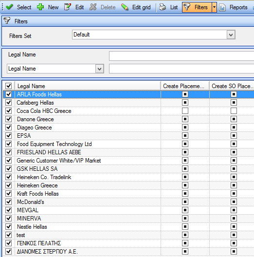Click the first Legal Name filter input
Image resolution: width=254 pixels, height=257 pixels.
point(181,56)
